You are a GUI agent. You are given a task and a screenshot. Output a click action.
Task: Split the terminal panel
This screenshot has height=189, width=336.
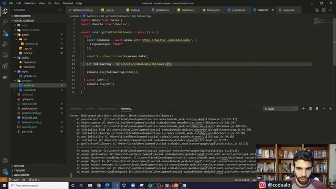point(310,109)
